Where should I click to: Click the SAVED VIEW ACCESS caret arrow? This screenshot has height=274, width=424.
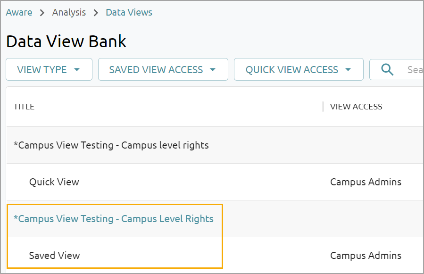(213, 69)
